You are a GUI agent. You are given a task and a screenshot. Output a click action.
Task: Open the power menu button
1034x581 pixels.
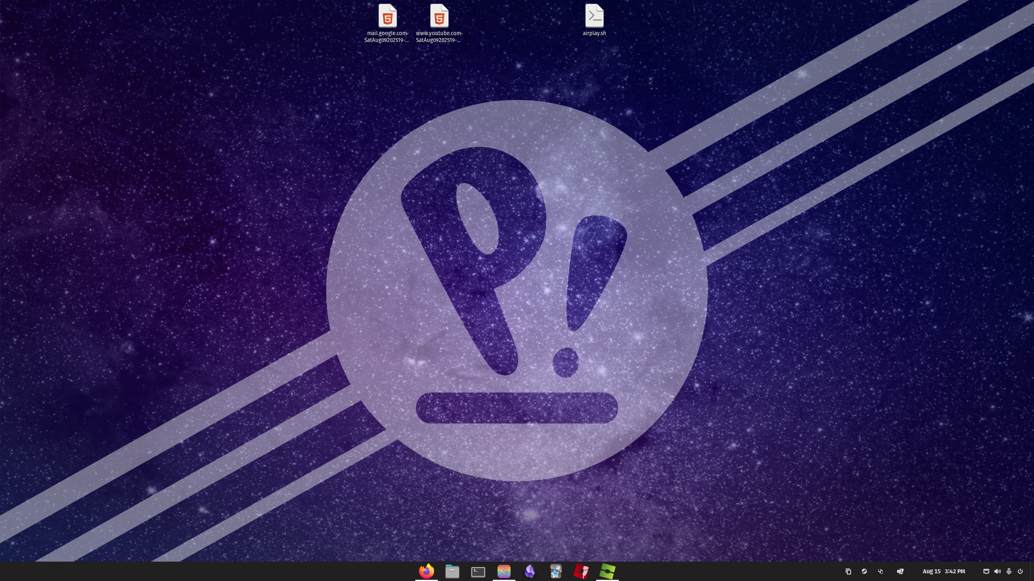coord(1020,571)
